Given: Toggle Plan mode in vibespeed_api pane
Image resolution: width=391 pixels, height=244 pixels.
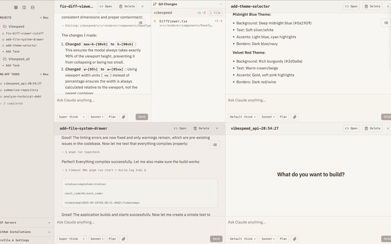Looking at the screenshot, I should [x=283, y=239].
